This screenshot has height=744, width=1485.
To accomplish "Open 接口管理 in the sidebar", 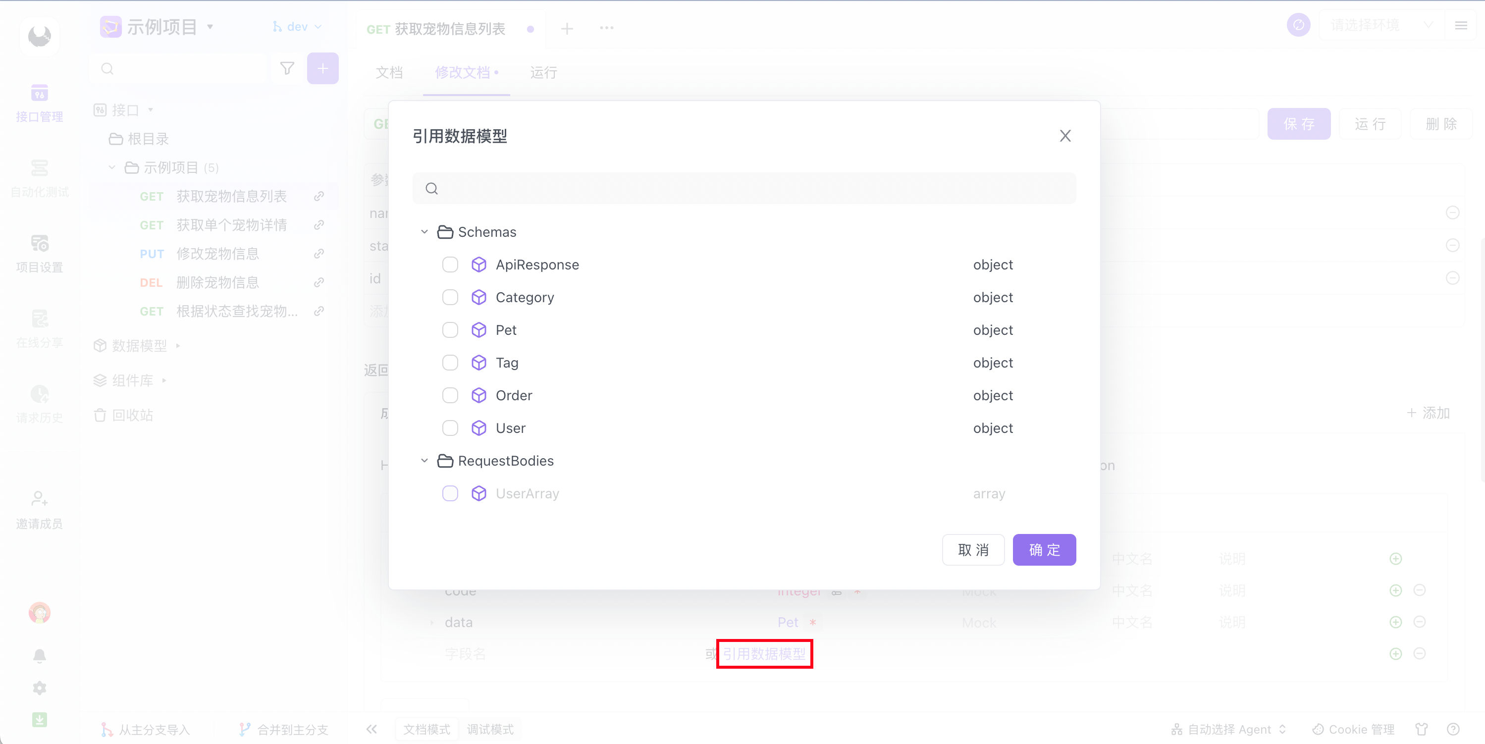I will click(x=39, y=104).
